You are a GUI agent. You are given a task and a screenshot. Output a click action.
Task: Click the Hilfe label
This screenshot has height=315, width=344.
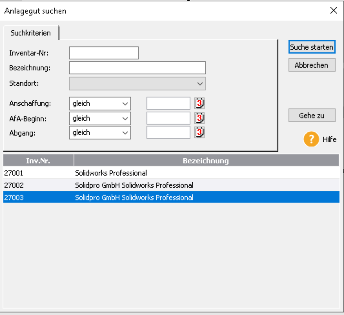pos(329,139)
